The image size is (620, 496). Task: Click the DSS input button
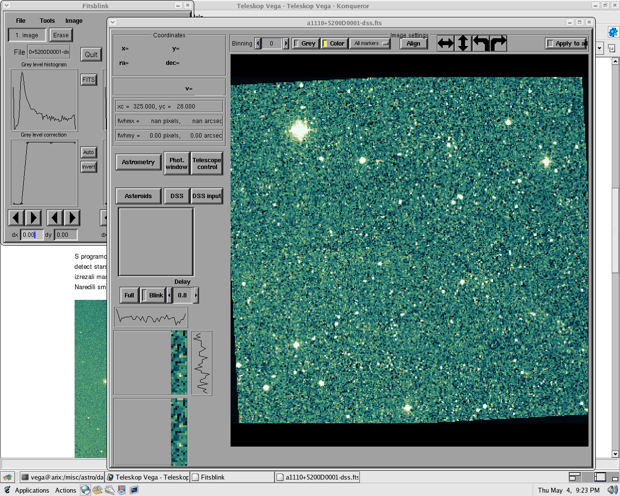[207, 196]
